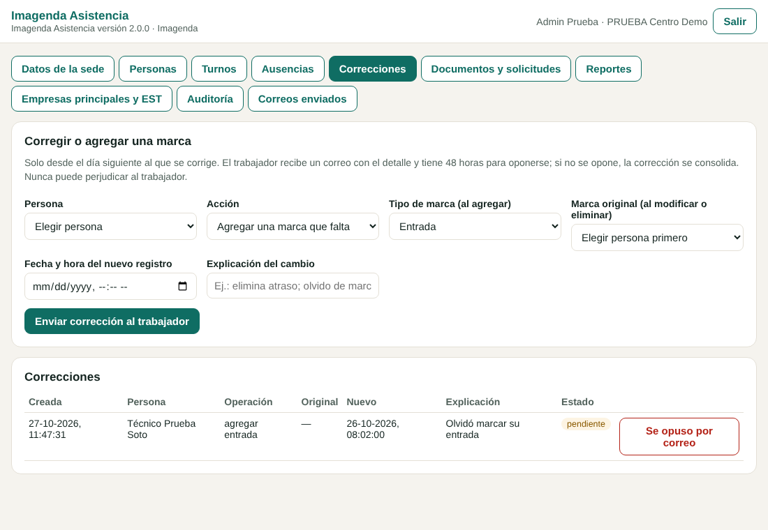Open the Personas tab

tap(153, 69)
